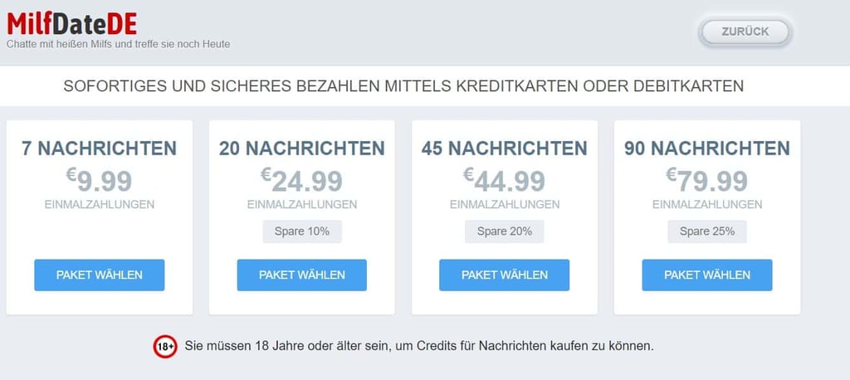Select PAKET WÄHLEN for 20 Nachrichten
This screenshot has height=380, width=850.
tap(302, 275)
